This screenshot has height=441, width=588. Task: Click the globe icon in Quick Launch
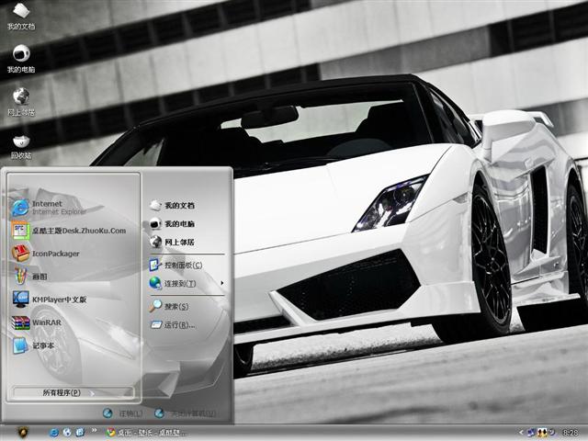[67, 433]
